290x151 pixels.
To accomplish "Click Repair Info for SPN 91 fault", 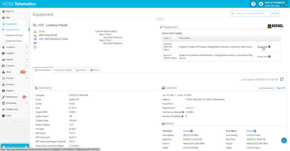I will coord(262,56).
